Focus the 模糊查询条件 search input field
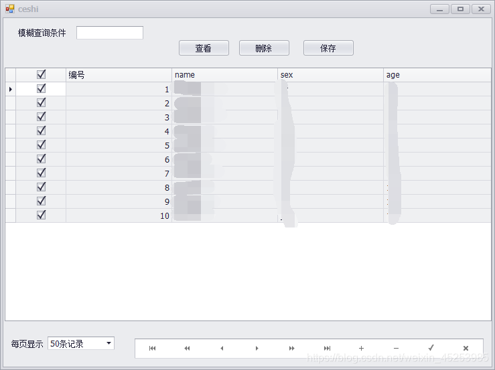495x370 pixels. 110,33
